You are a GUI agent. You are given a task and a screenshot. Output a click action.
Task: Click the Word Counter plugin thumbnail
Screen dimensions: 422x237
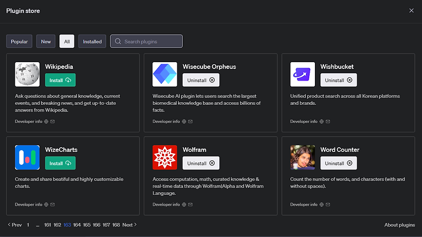pyautogui.click(x=303, y=157)
